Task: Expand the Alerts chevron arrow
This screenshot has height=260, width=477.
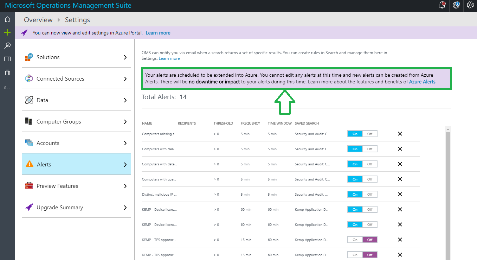Action: click(125, 165)
